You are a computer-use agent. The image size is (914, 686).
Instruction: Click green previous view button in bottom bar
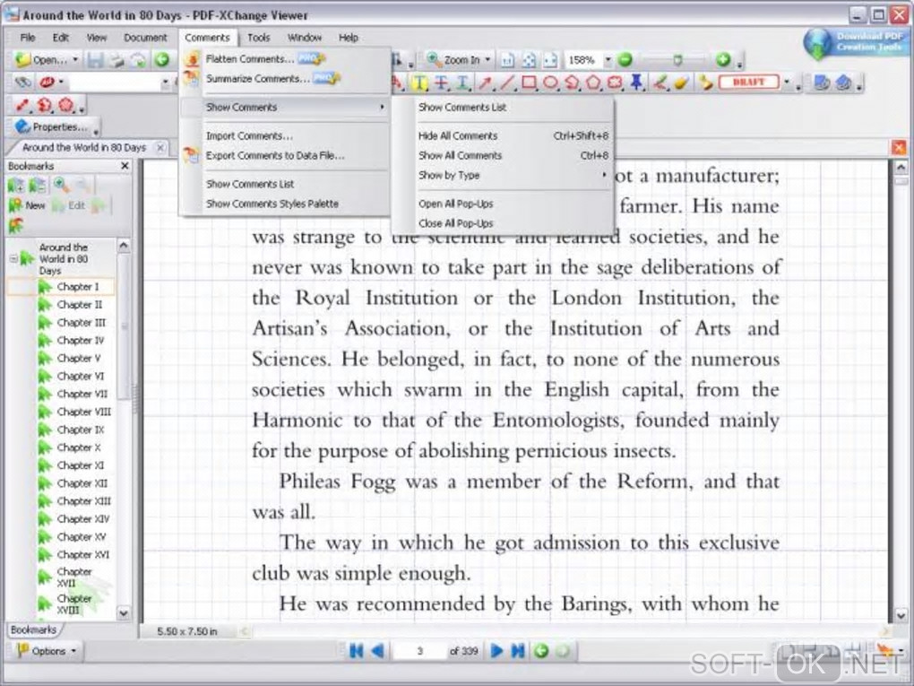point(541,650)
